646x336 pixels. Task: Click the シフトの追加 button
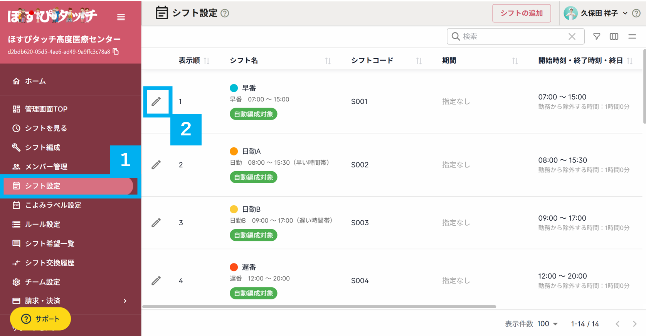[522, 13]
